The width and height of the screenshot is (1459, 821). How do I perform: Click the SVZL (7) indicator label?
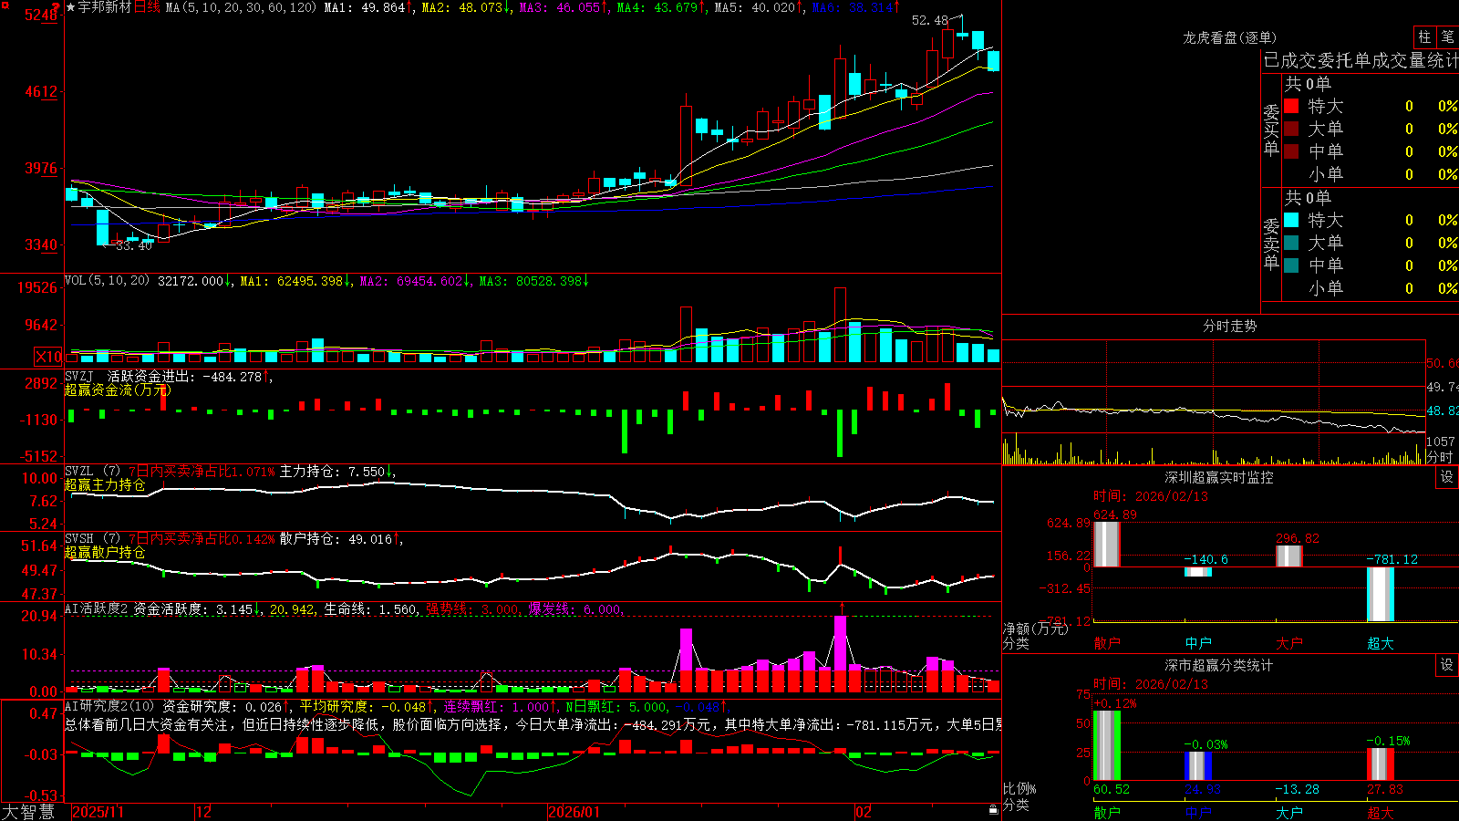(92, 472)
